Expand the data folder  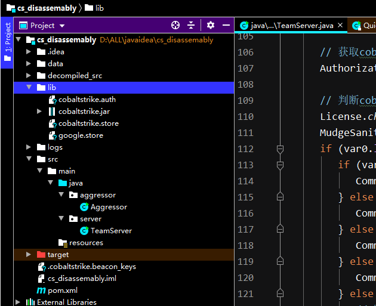click(29, 63)
